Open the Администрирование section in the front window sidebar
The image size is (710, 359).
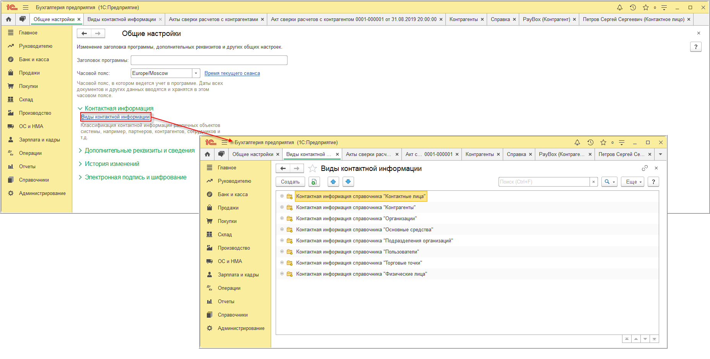[241, 328]
